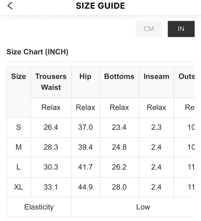Screen dimensions: 201x221
Task: Click the SIZE GUIDE title
Action: [100, 6]
